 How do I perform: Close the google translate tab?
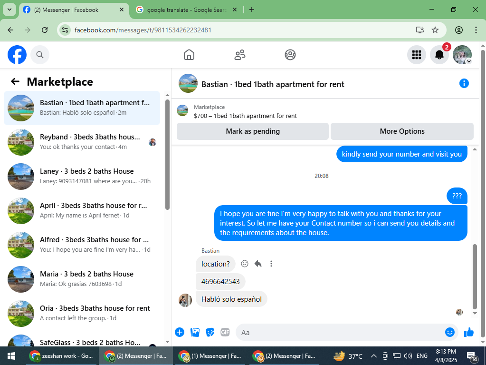[x=235, y=10]
